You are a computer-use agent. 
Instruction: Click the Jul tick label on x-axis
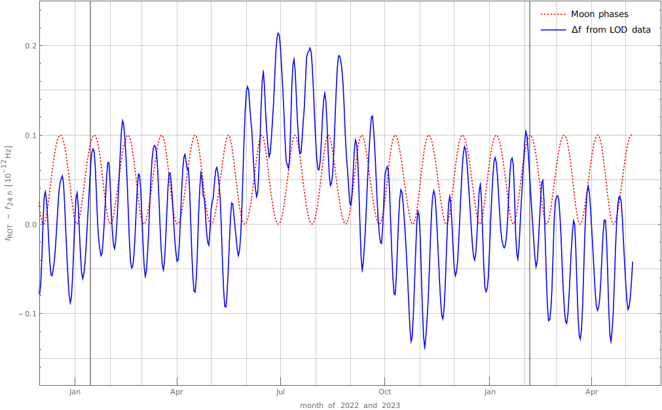280,392
